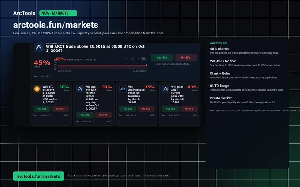Click the 50% chance on BTC card
Screen dimensions: 300x187
tap(64, 87)
